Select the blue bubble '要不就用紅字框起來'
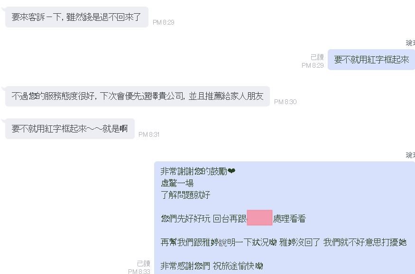Viewport: 415px width, 274px height. (x=371, y=60)
